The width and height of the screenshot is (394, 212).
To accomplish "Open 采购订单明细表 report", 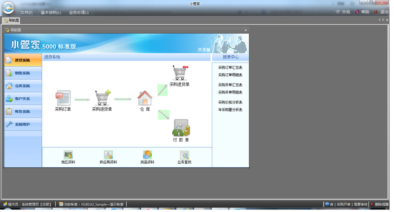I will pyautogui.click(x=230, y=75).
